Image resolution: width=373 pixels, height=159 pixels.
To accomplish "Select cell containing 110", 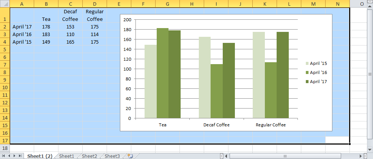I will pyautogui.click(x=71, y=34).
